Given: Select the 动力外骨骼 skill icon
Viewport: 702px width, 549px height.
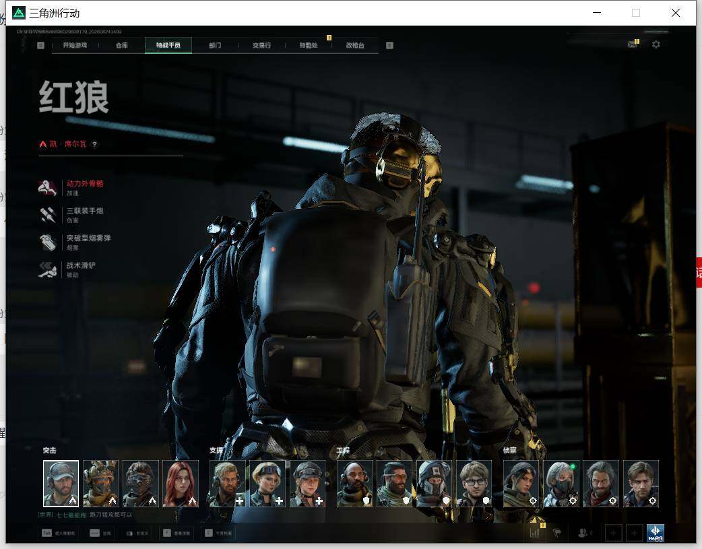Looking at the screenshot, I should pyautogui.click(x=47, y=188).
